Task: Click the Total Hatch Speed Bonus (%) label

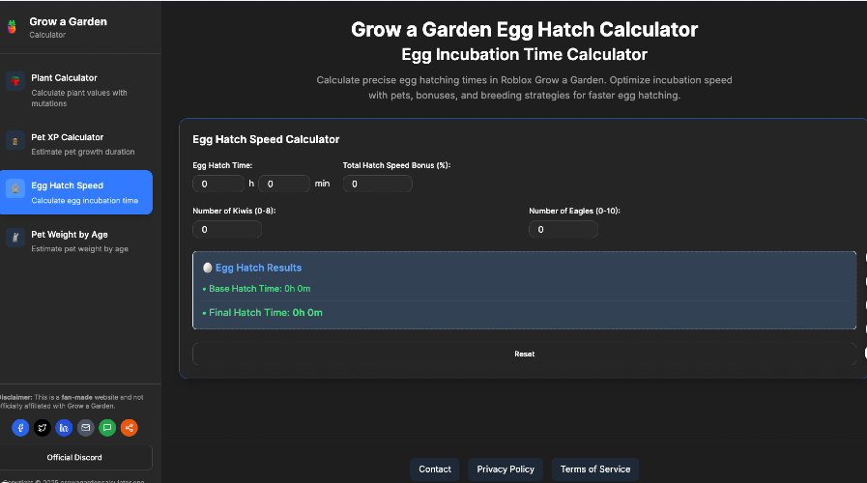Action: pyautogui.click(x=396, y=165)
